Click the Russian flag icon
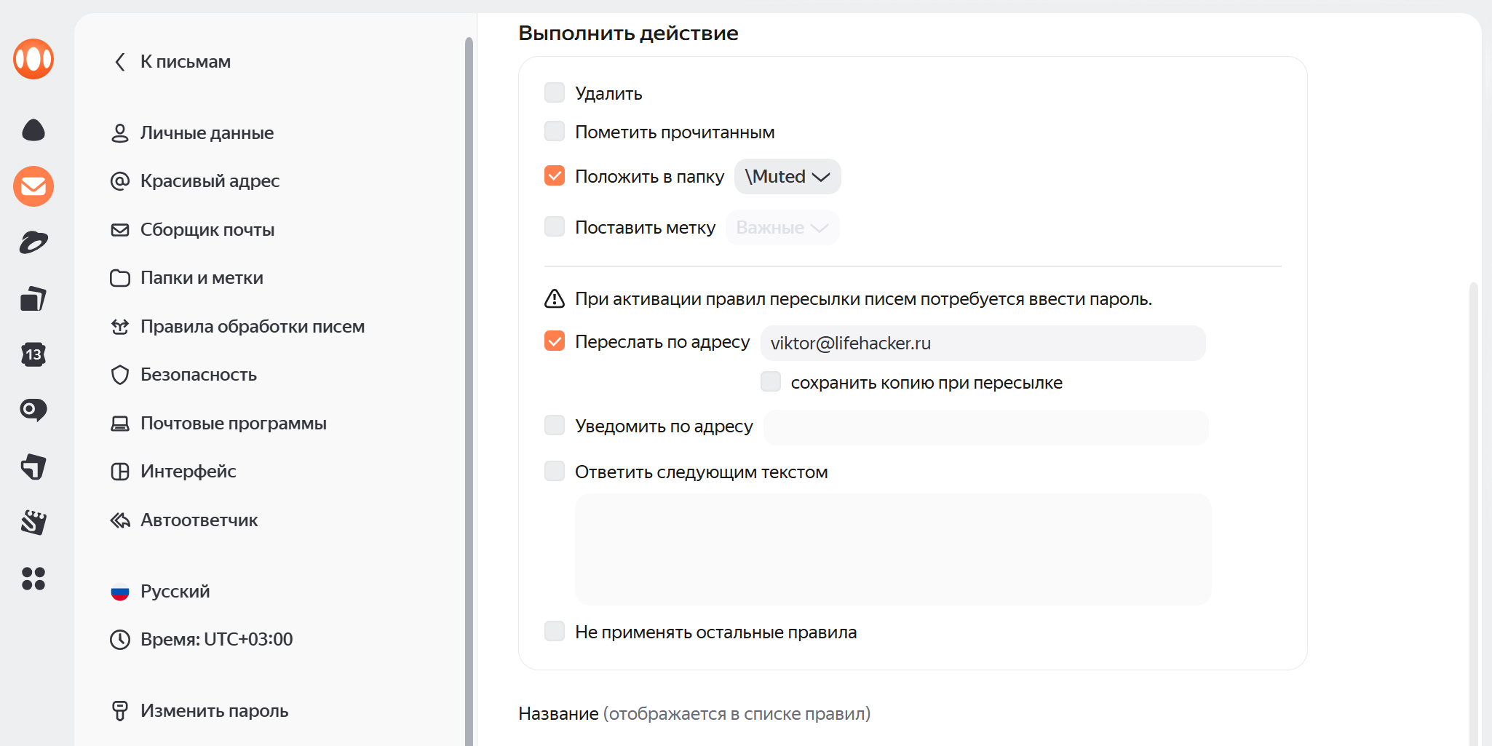Screen dimensions: 1492x746 click(120, 592)
